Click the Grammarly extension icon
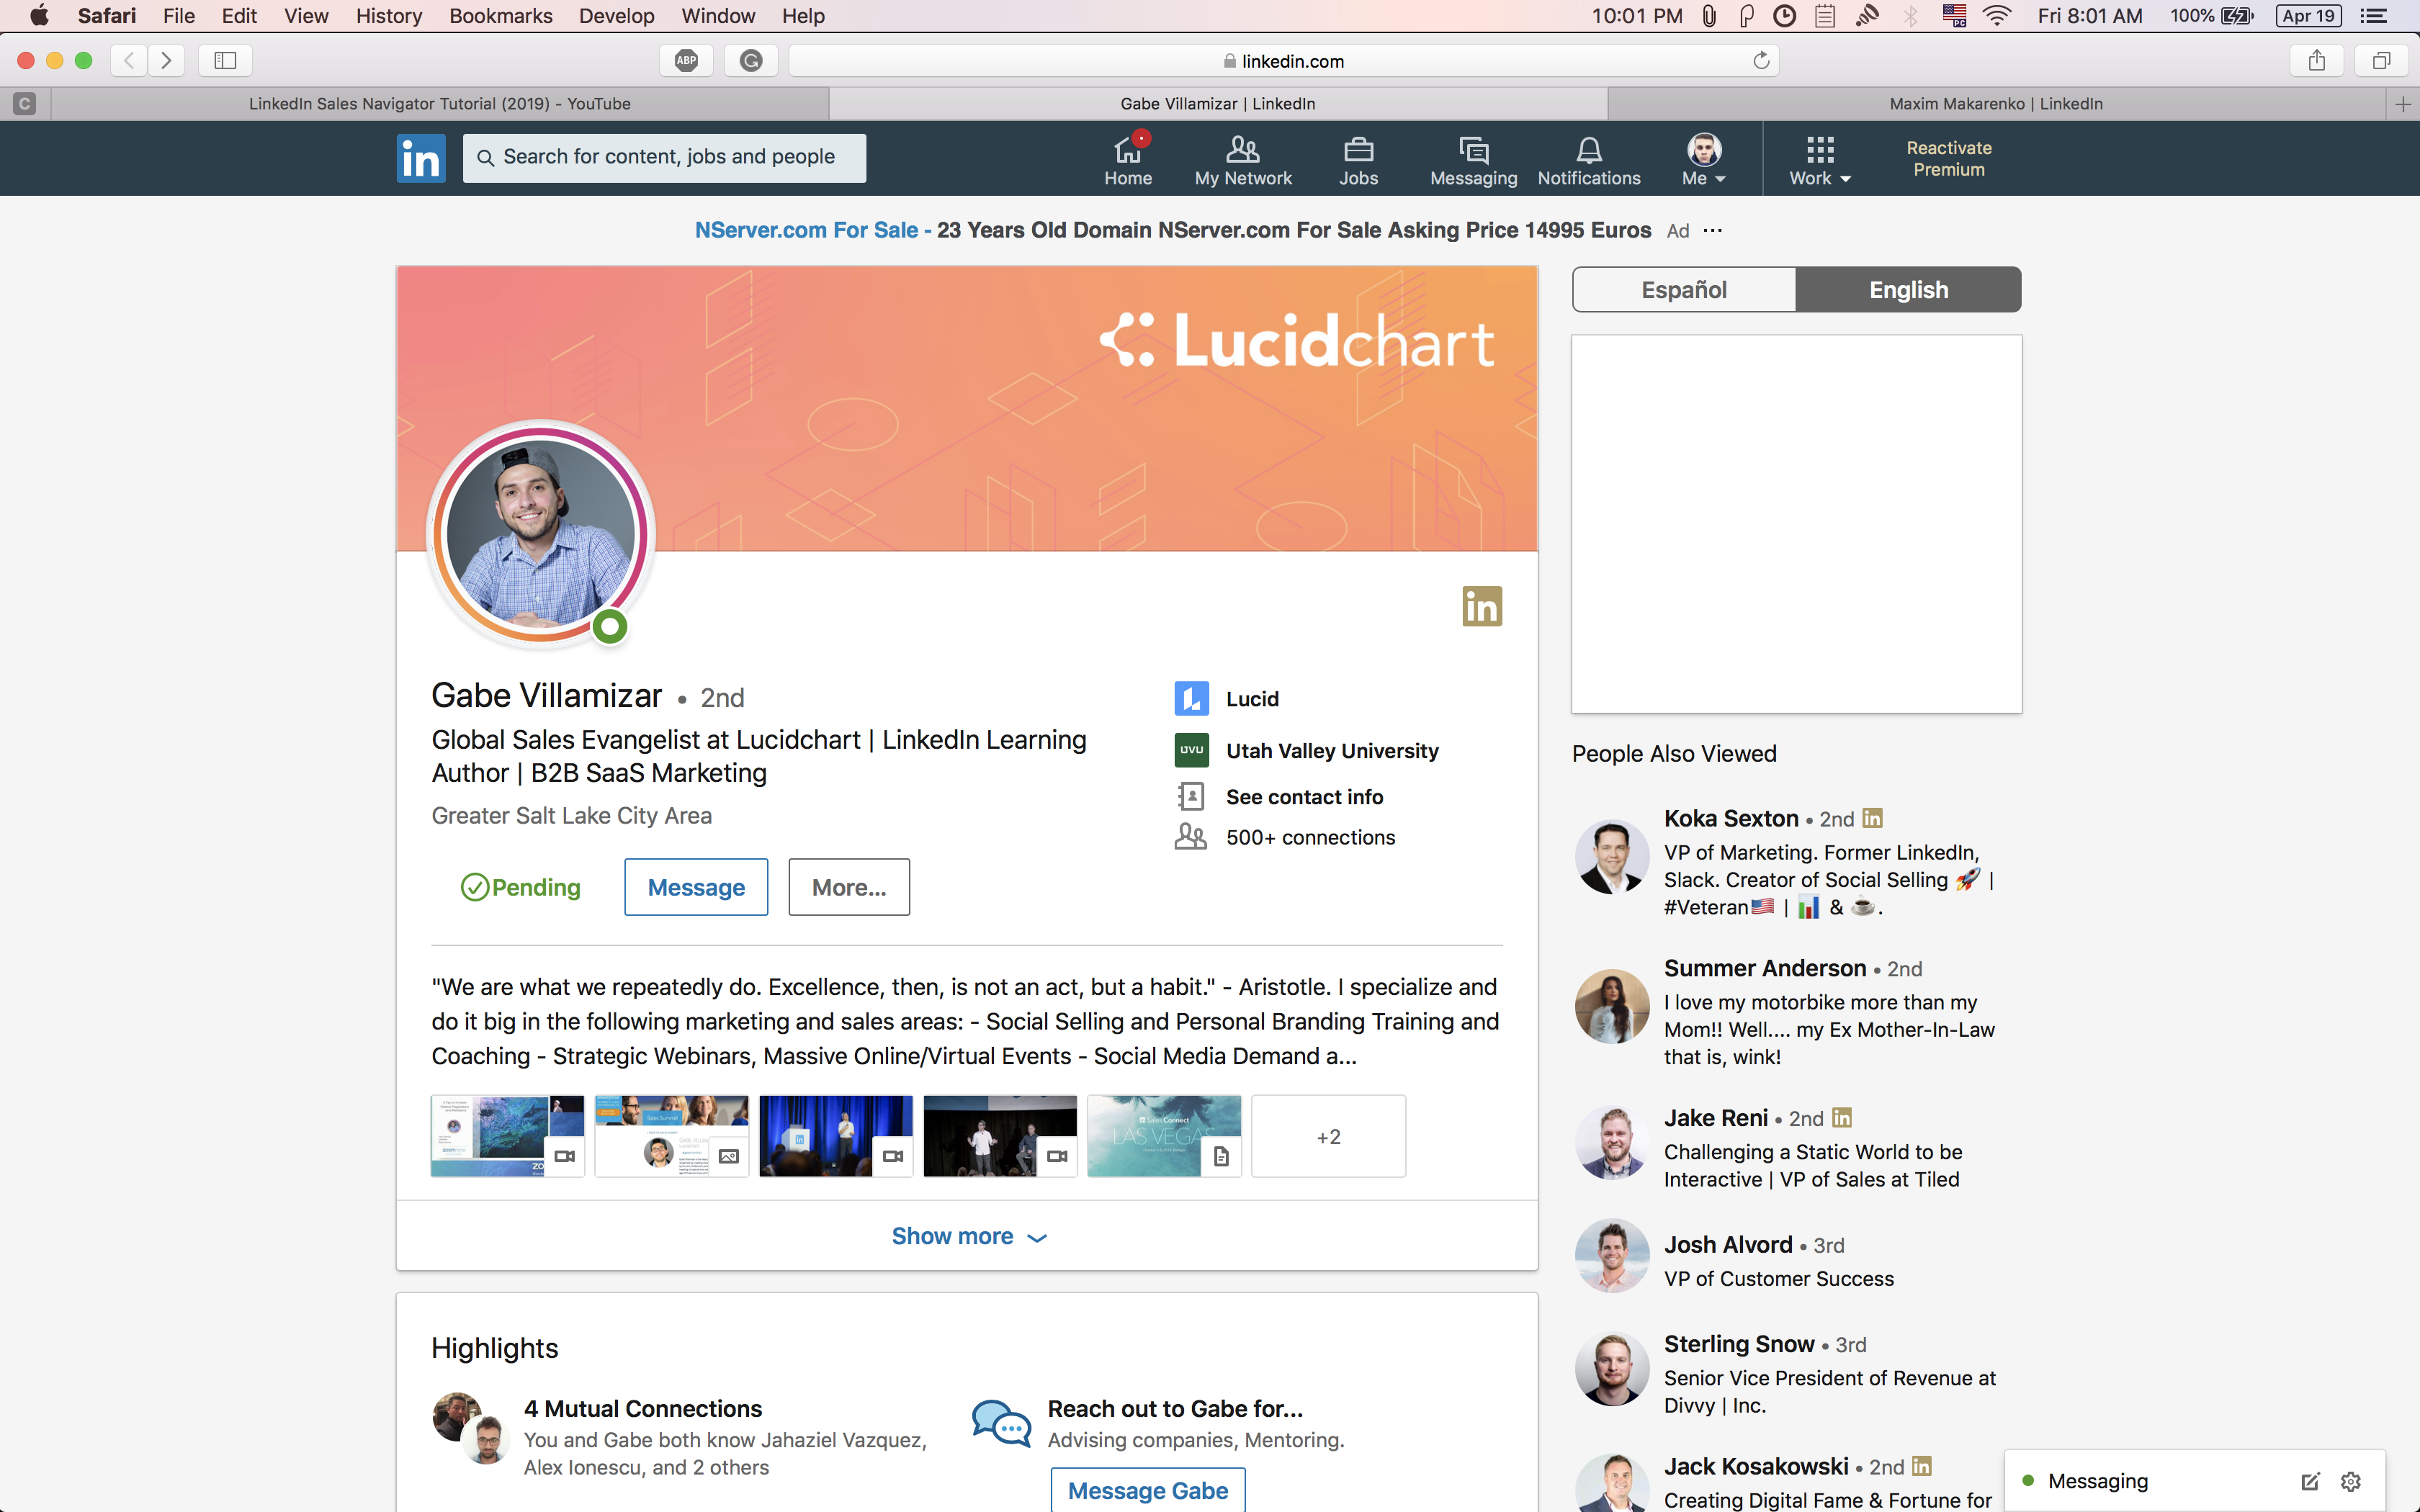The image size is (2420, 1512). point(751,61)
